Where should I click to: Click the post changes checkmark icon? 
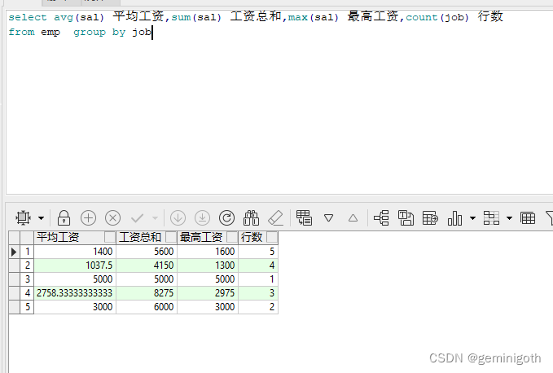coord(137,218)
